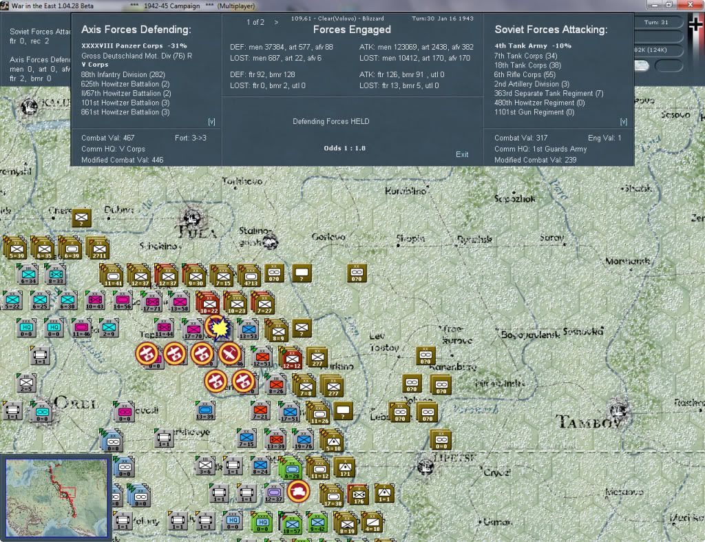This screenshot has height=542, width=705.
Task: Expand Axis defending forces list with [v]
Action: click(211, 122)
